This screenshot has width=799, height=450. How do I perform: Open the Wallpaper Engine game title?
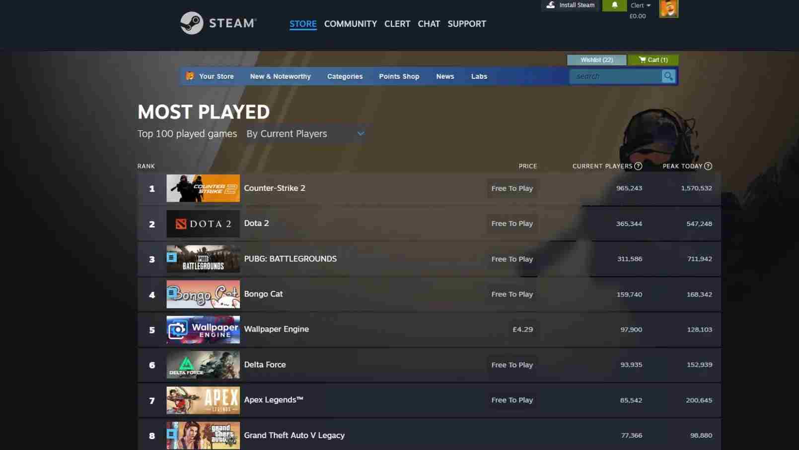point(276,329)
